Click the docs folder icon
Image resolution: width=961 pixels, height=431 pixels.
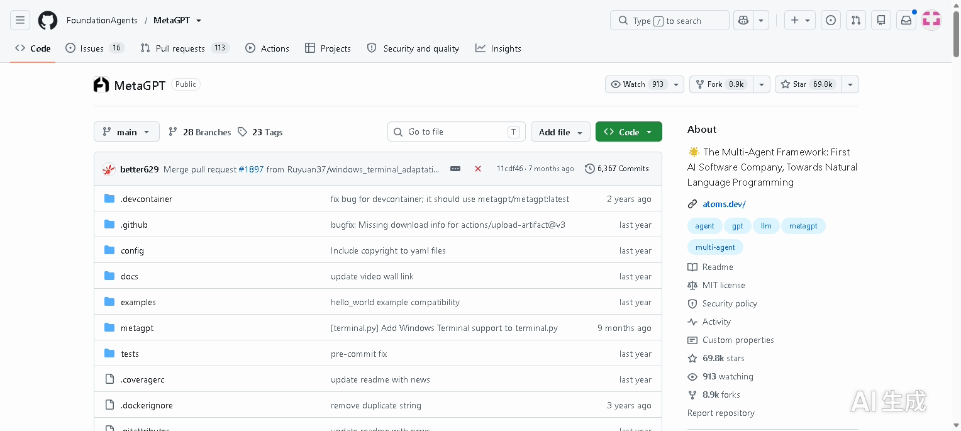coord(109,276)
